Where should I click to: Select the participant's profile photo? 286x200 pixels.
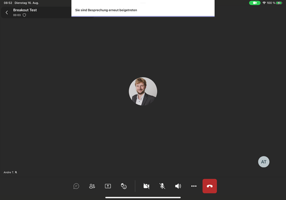[x=143, y=91]
